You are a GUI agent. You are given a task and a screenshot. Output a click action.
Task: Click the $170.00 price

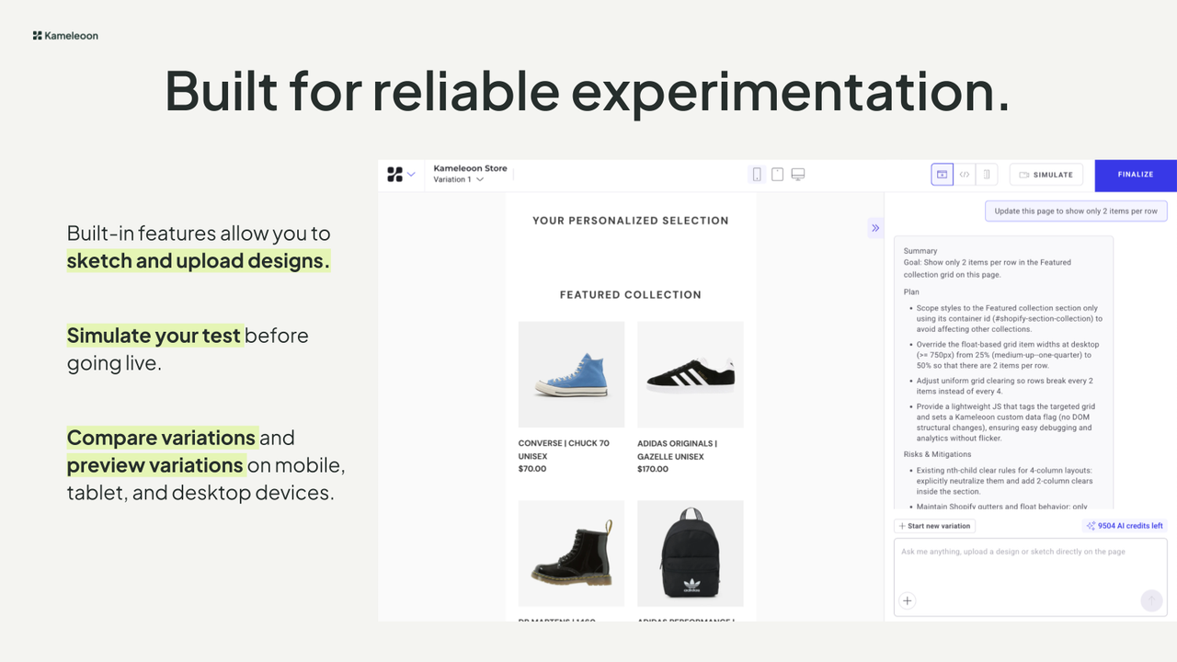point(654,469)
